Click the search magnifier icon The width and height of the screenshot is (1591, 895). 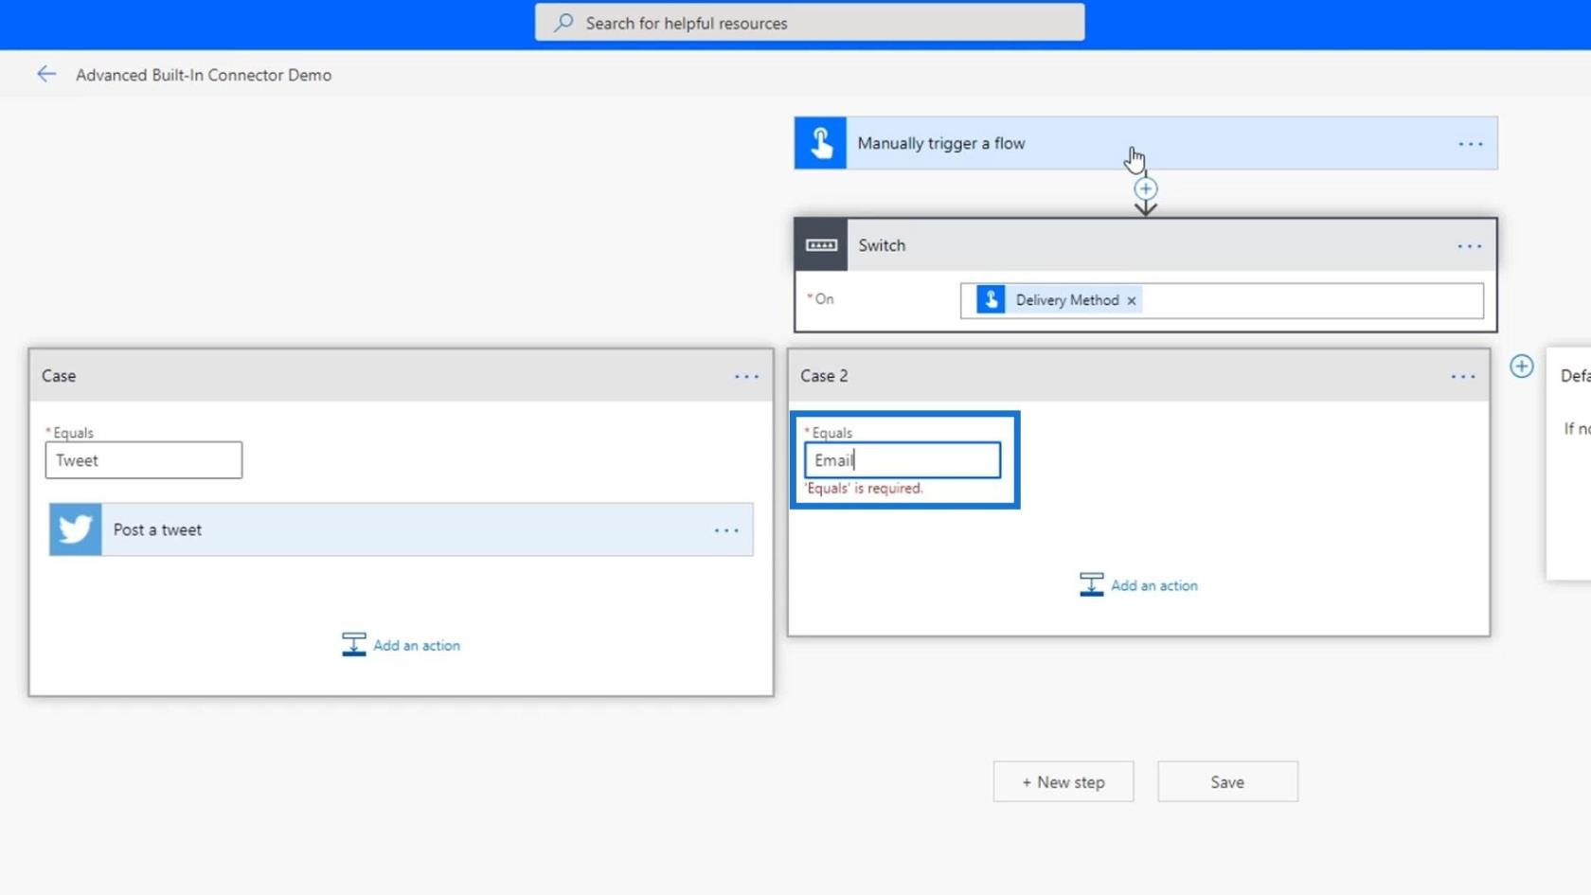tap(563, 23)
